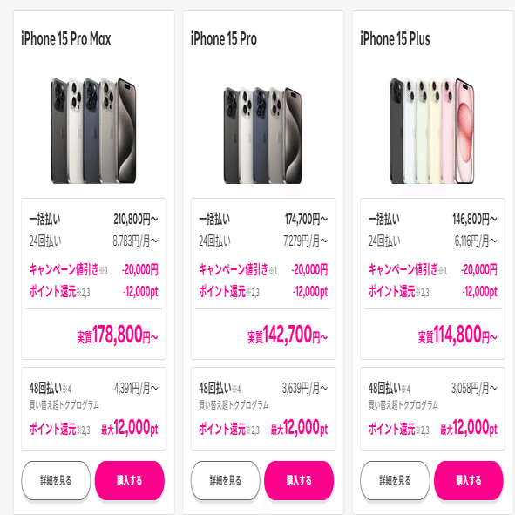The image size is (515, 515).
Task: Click 実質142,700円 price on iPhone 15 Pro card
Action: pos(288,335)
